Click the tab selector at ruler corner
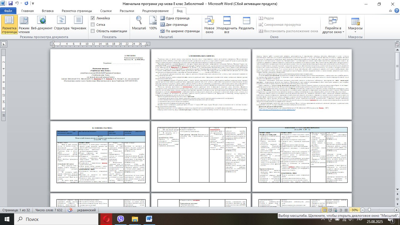 pyautogui.click(x=4, y=44)
